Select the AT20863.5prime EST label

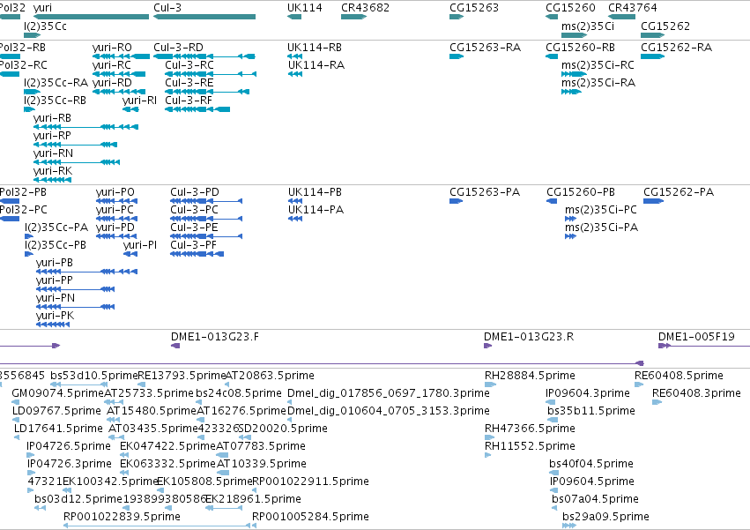(x=270, y=376)
